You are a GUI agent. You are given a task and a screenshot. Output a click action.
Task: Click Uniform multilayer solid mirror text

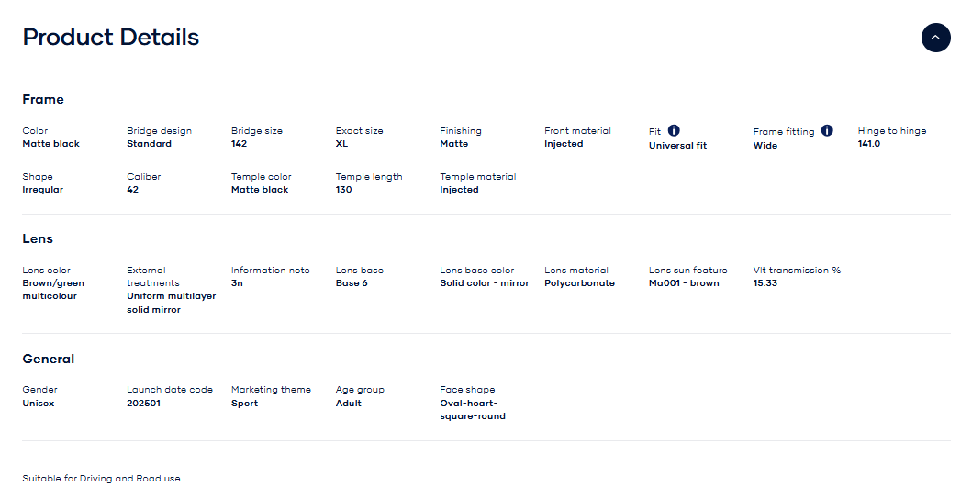171,303
